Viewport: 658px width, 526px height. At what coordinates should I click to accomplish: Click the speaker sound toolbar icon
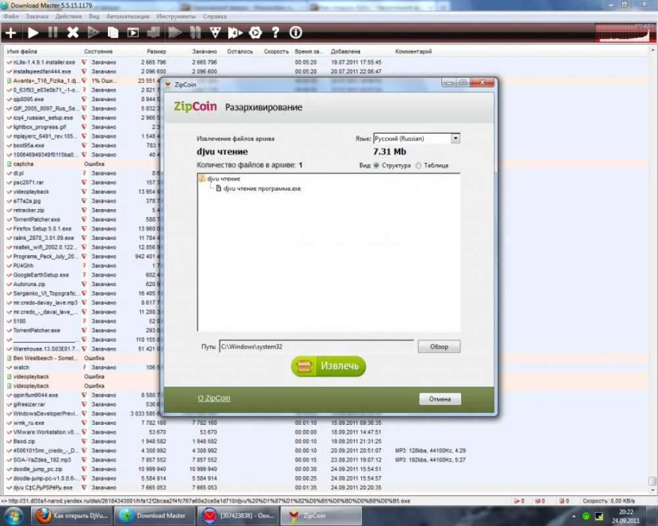coord(235,33)
